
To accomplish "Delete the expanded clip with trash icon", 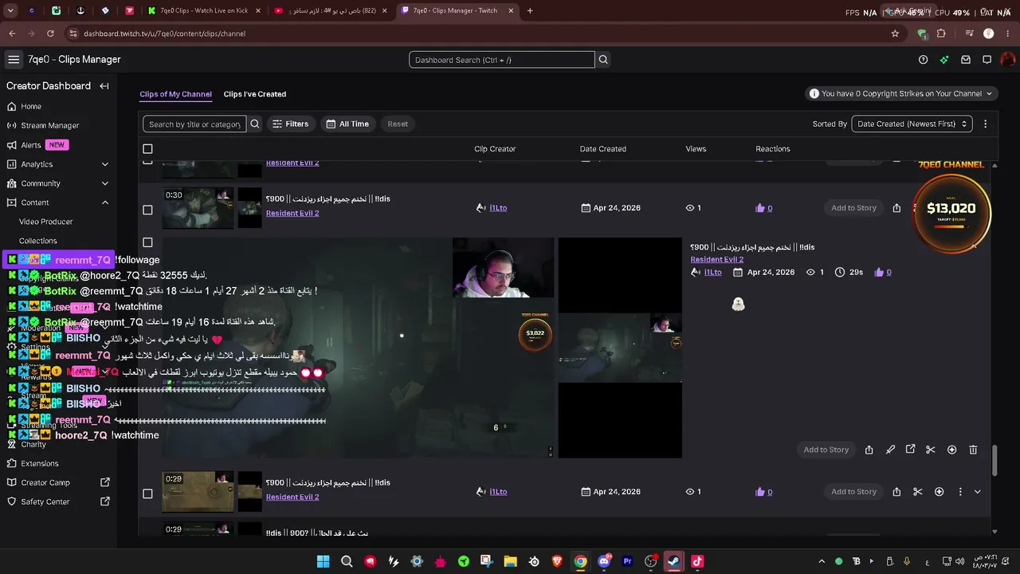I will pos(973,450).
